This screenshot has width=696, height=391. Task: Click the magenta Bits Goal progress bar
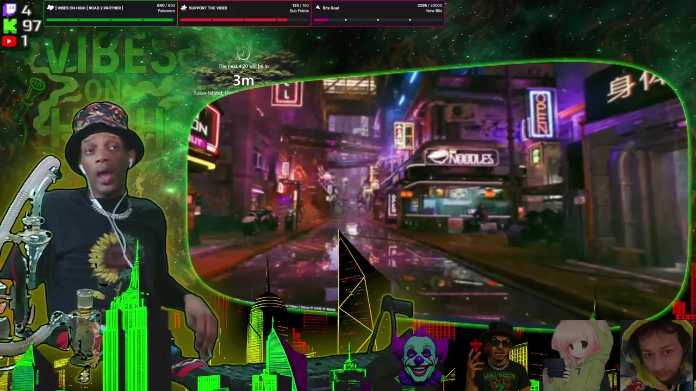point(378,20)
